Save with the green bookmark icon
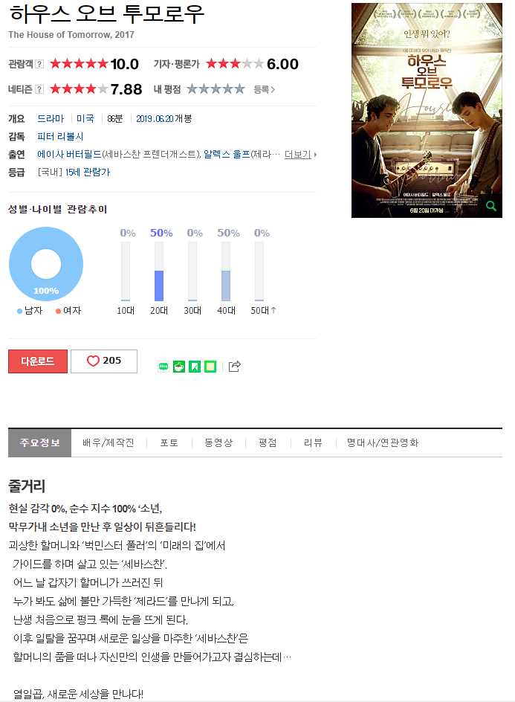The width and height of the screenshot is (515, 702). click(195, 367)
